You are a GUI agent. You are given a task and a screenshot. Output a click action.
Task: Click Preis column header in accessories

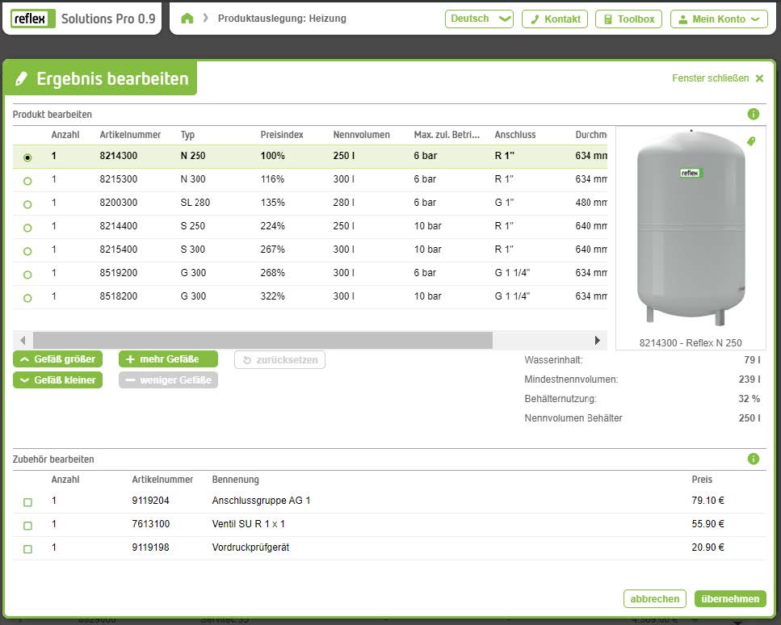pyautogui.click(x=702, y=480)
